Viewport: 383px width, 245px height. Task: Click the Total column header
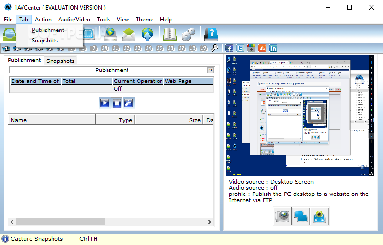pyautogui.click(x=86, y=81)
